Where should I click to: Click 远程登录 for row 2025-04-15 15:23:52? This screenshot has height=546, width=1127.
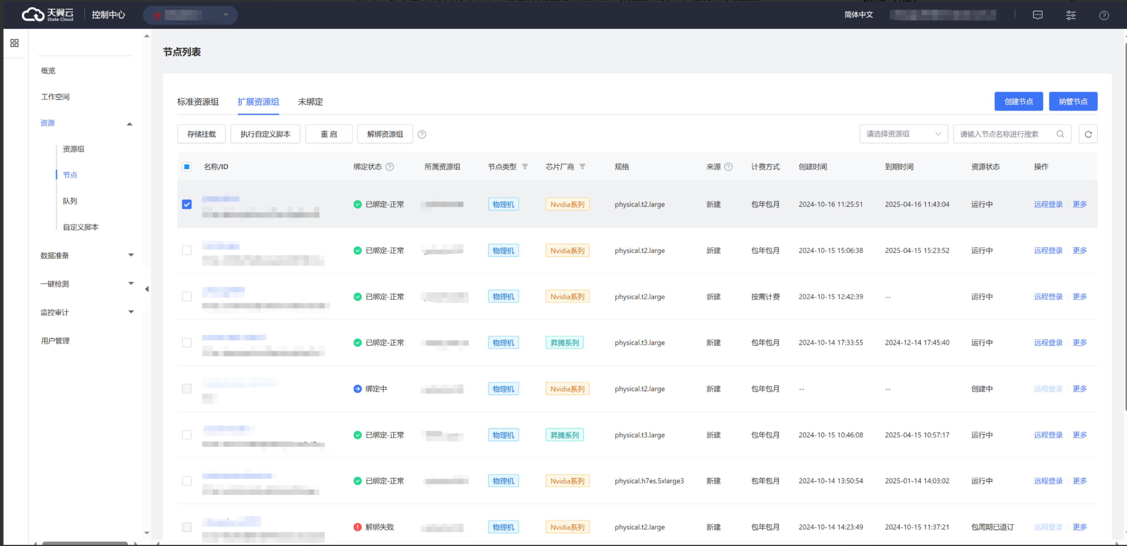[1048, 250]
